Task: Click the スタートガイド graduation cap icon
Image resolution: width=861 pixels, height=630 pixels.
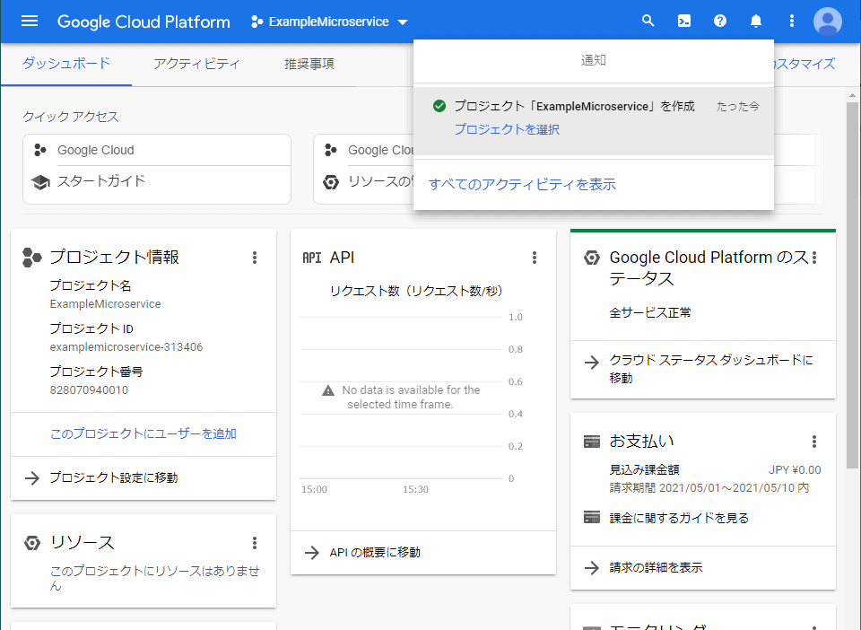Action: 40,182
